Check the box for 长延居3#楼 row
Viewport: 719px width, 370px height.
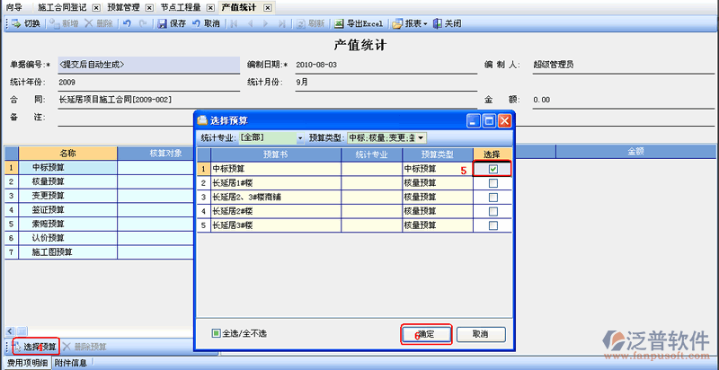493,225
